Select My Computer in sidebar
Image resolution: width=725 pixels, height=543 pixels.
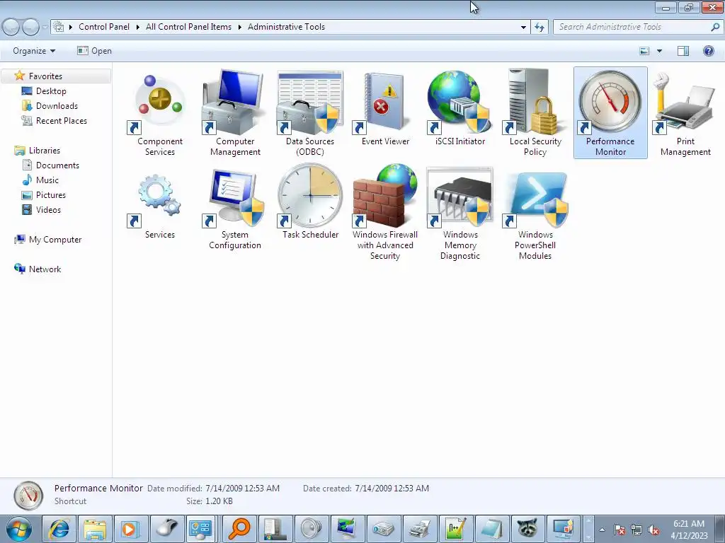click(55, 240)
